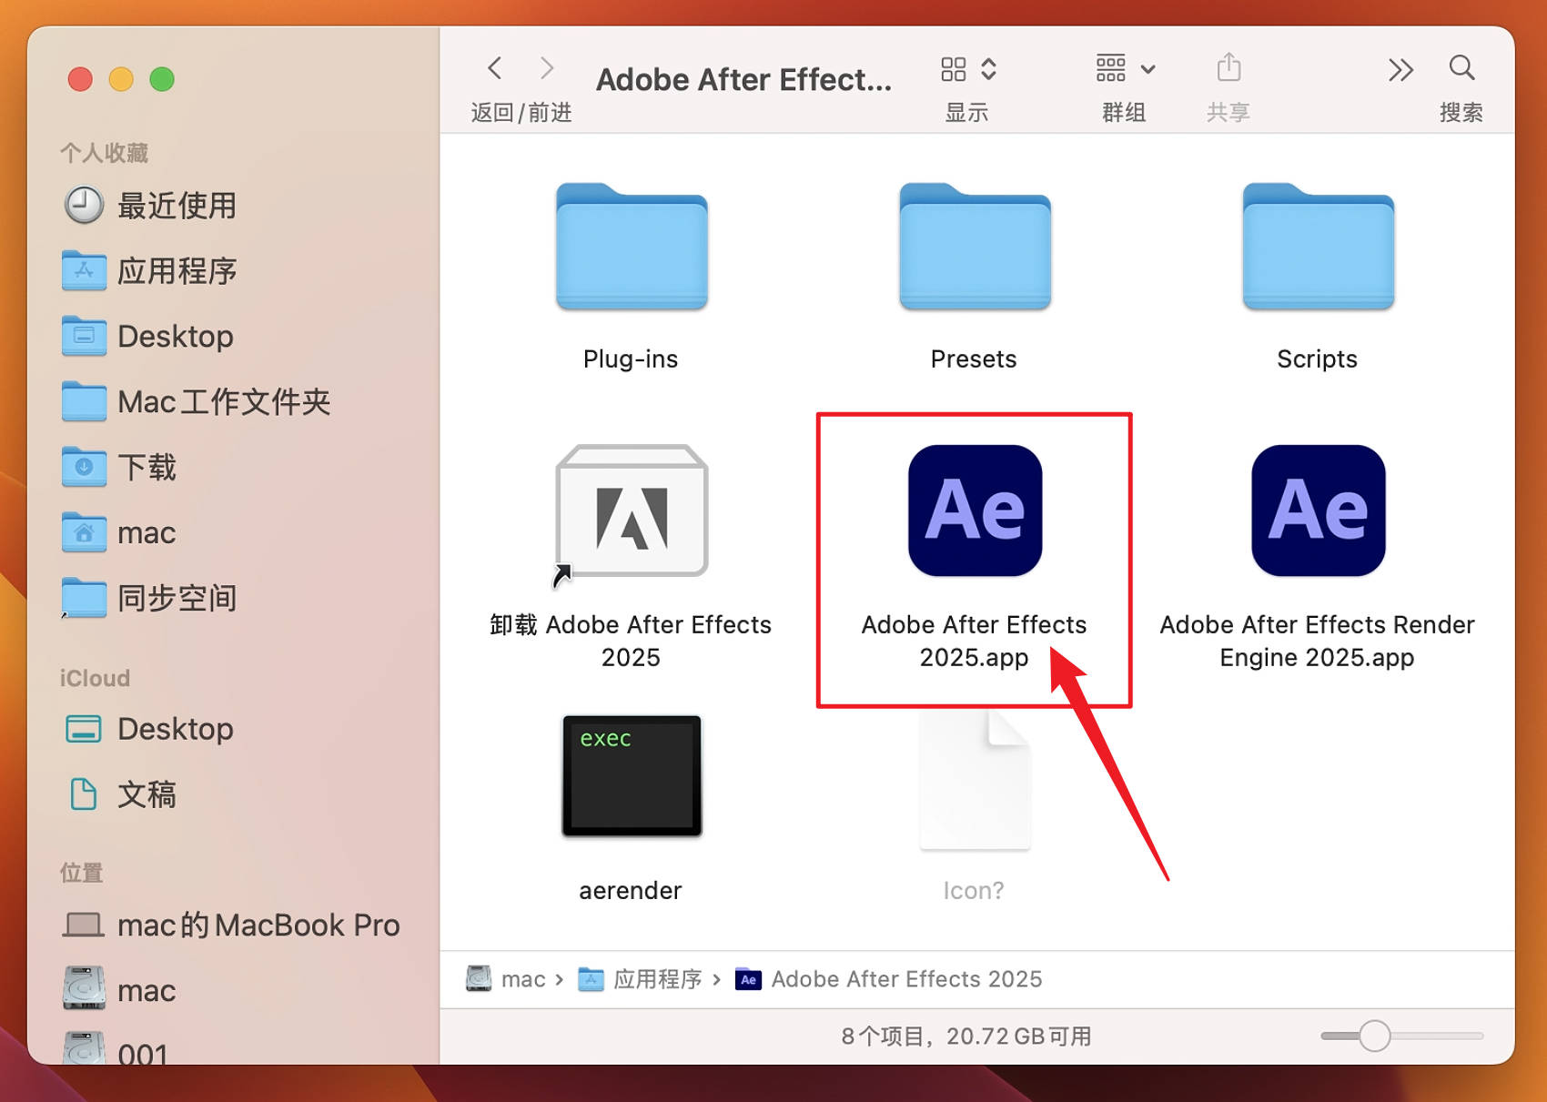
Task: Minimize the window with yellow button
Action: point(121,79)
